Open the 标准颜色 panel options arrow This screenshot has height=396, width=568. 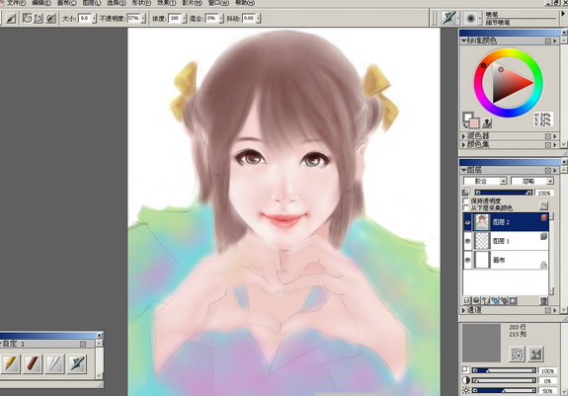555,40
